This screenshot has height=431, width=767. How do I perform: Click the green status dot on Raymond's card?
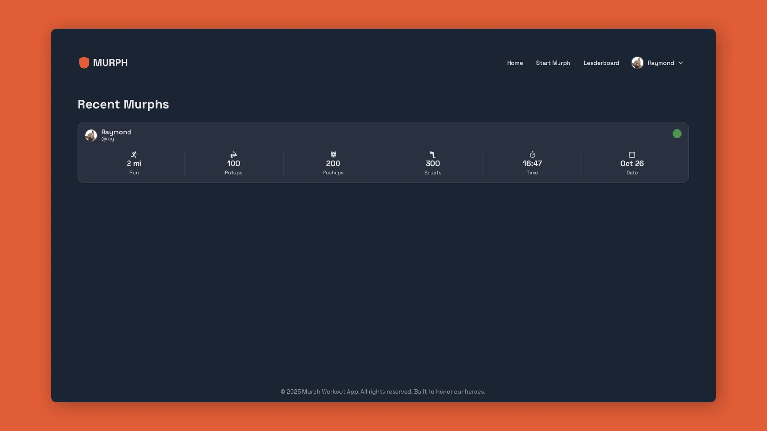pos(676,134)
